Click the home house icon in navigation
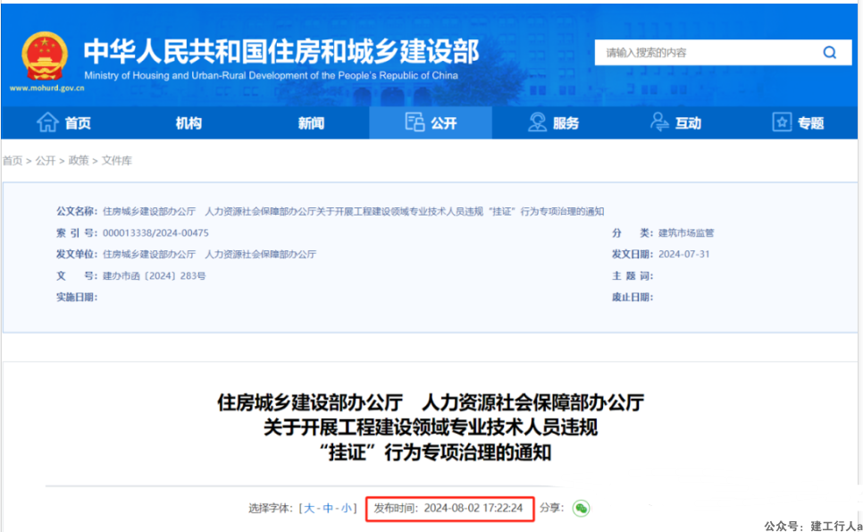Screen dimensions: 863x532 click(47, 122)
